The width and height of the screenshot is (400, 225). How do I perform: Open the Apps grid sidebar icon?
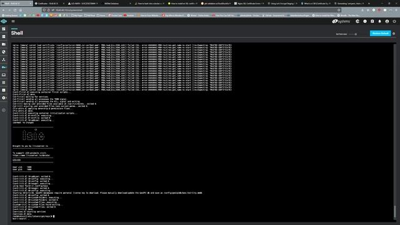pyautogui.click(x=4, y=82)
